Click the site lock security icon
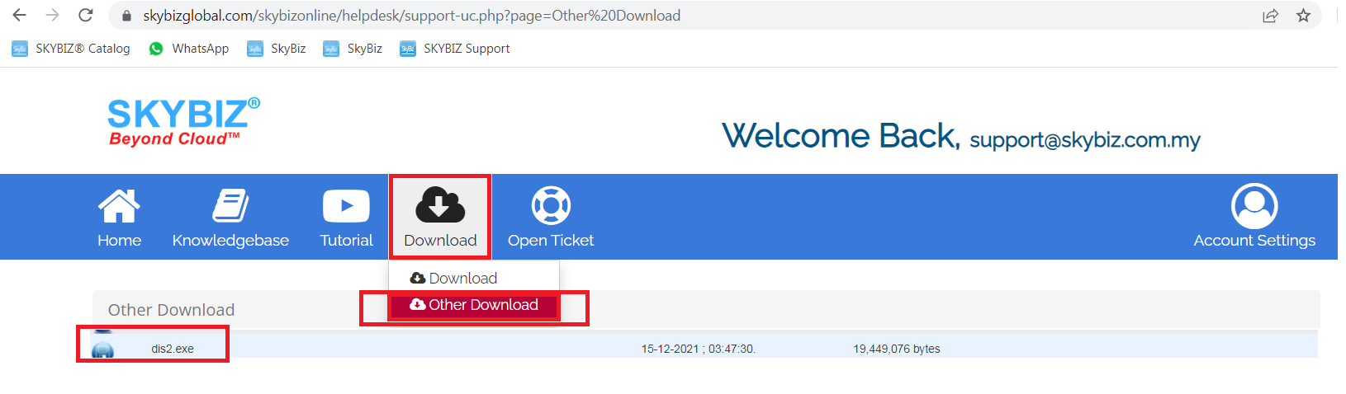The image size is (1346, 394). pyautogui.click(x=126, y=16)
